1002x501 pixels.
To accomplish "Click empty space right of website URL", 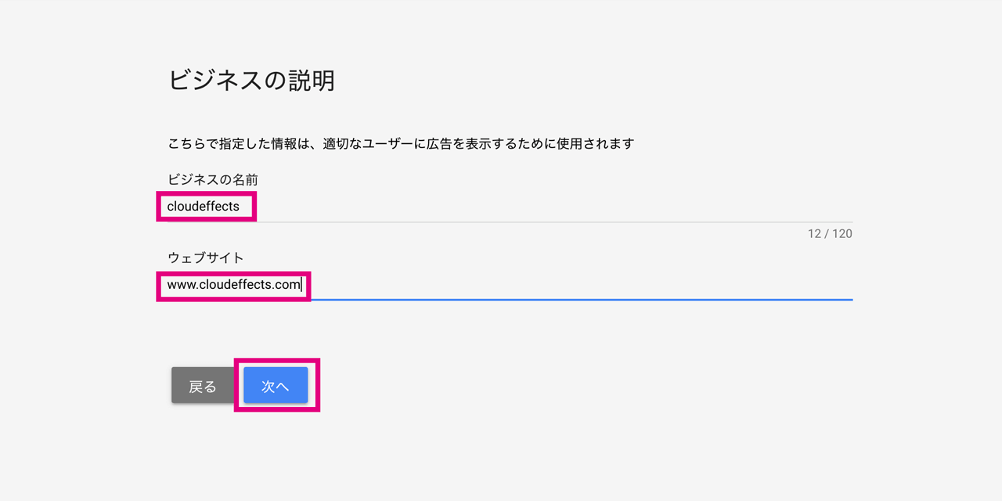I will [579, 285].
